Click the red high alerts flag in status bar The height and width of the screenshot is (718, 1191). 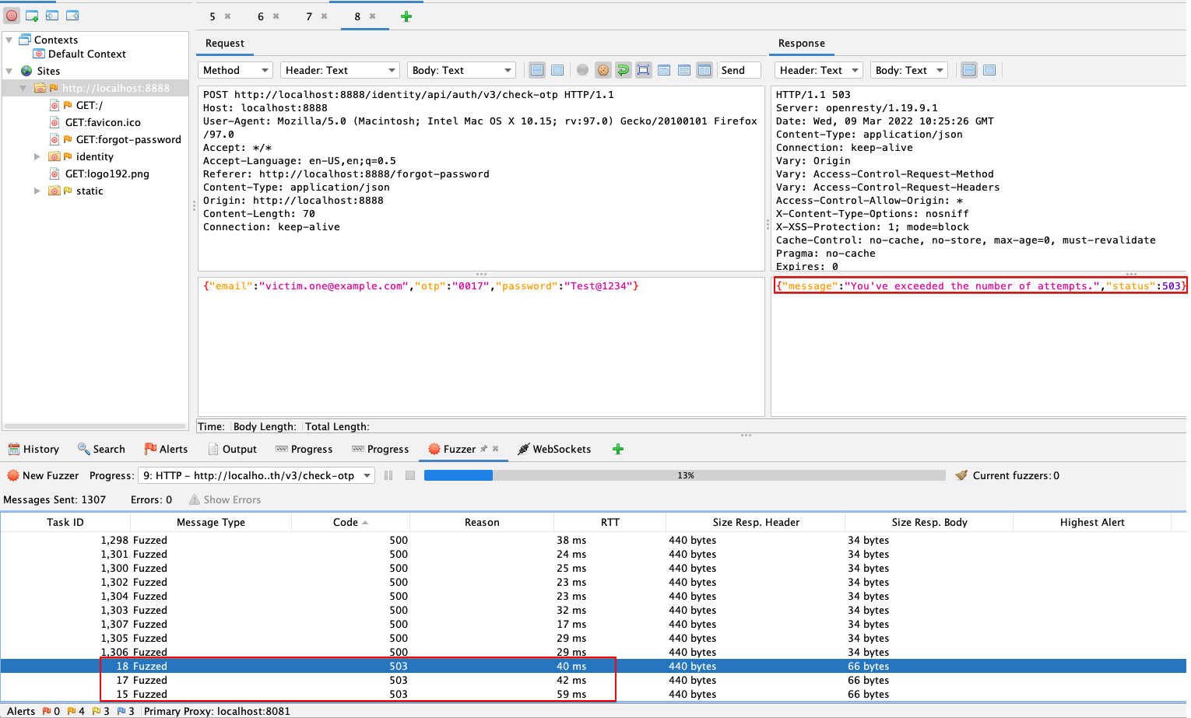pos(47,711)
